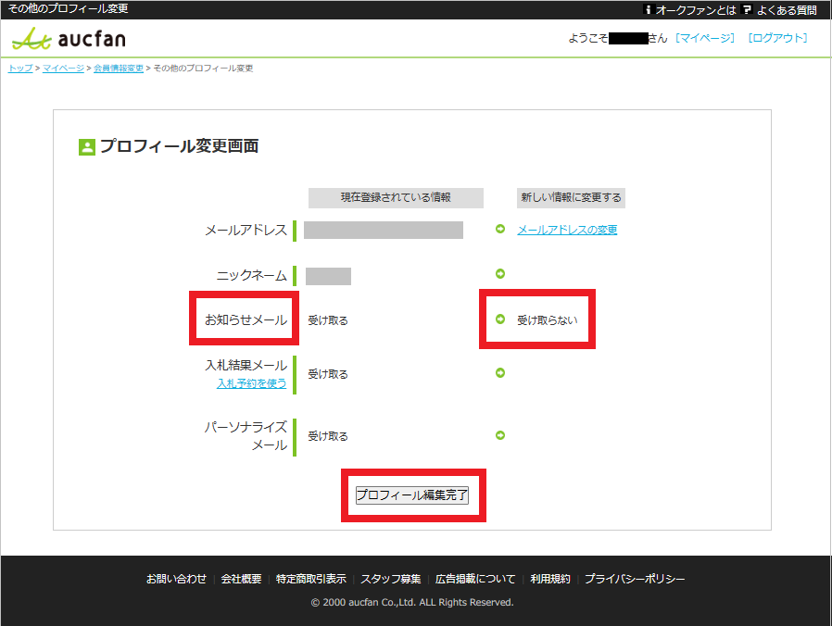Click the profile icon beside プロフィール変更画面
This screenshot has width=832, height=626.
[x=87, y=147]
